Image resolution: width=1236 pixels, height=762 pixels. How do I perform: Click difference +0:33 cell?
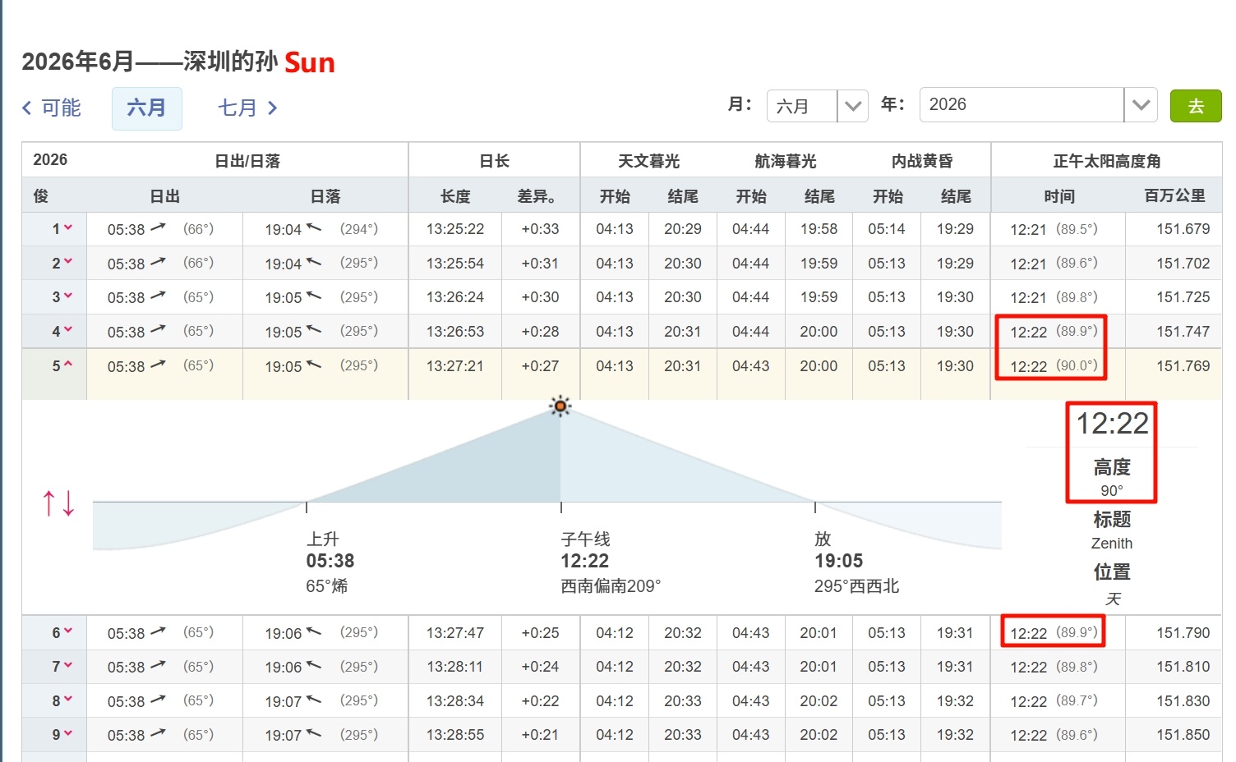pos(540,229)
